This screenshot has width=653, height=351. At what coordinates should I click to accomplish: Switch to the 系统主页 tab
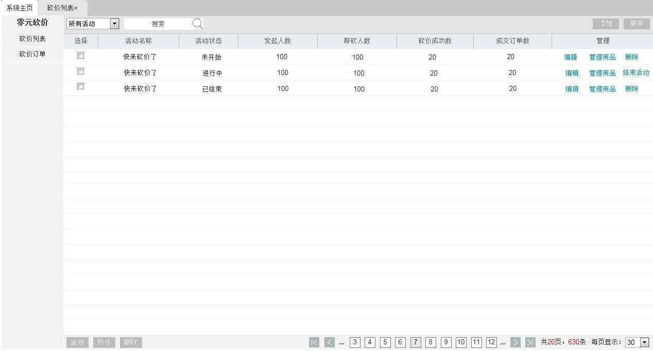click(20, 8)
